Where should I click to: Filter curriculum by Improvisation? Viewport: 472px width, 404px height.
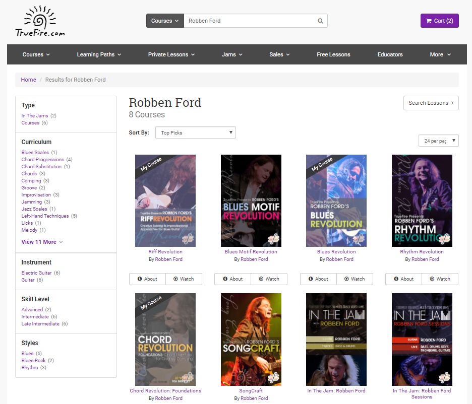[x=36, y=195]
